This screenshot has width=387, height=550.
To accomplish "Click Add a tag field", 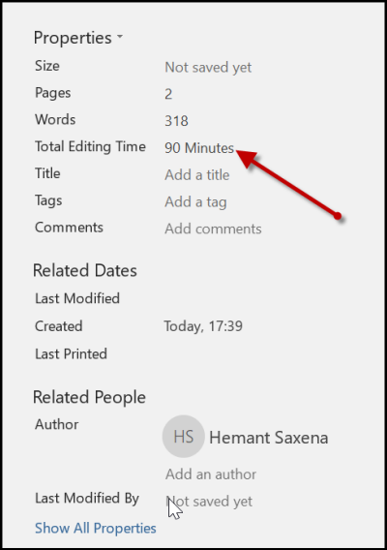I will pyautogui.click(x=196, y=202).
